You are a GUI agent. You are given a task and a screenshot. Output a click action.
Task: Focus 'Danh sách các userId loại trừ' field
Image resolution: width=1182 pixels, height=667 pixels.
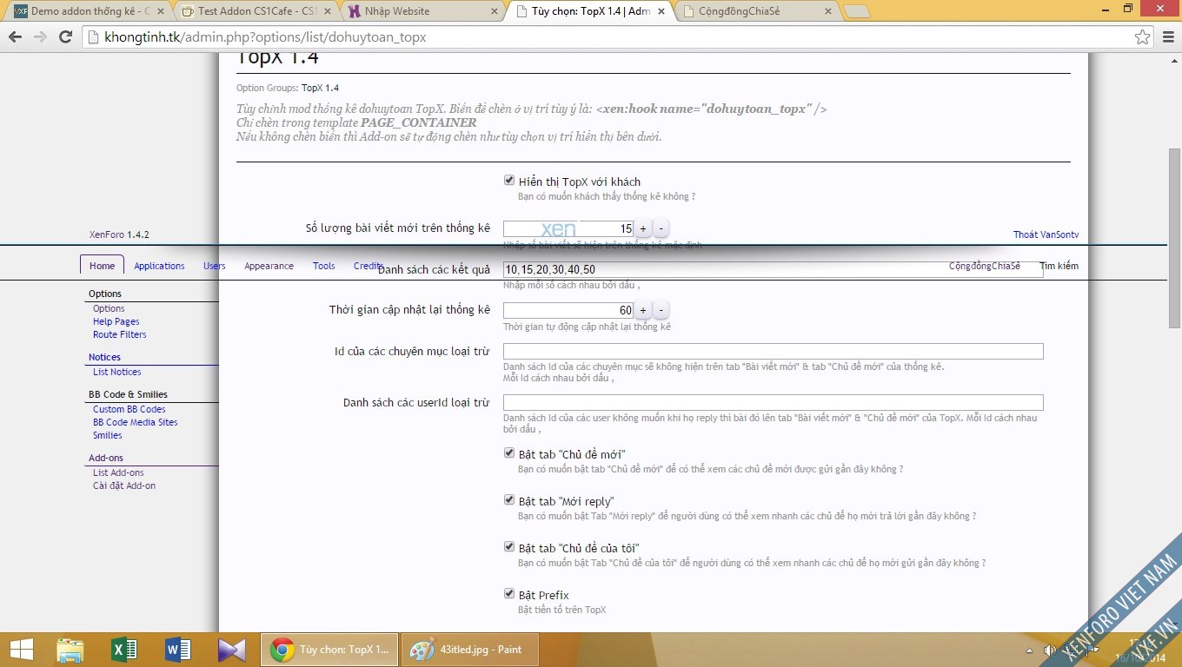click(x=773, y=402)
